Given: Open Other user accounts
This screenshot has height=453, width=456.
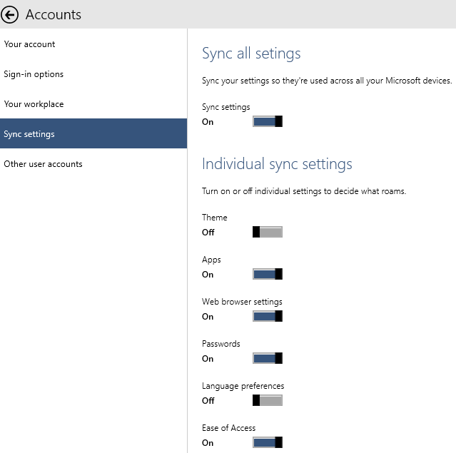Looking at the screenshot, I should click(43, 164).
